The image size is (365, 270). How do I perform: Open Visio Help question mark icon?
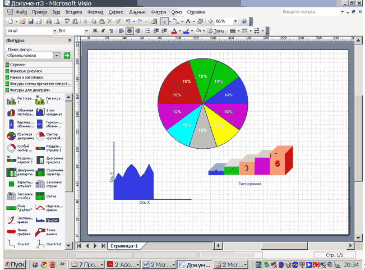244,21
